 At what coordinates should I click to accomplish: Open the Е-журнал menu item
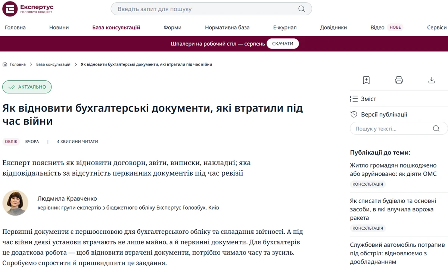click(285, 27)
